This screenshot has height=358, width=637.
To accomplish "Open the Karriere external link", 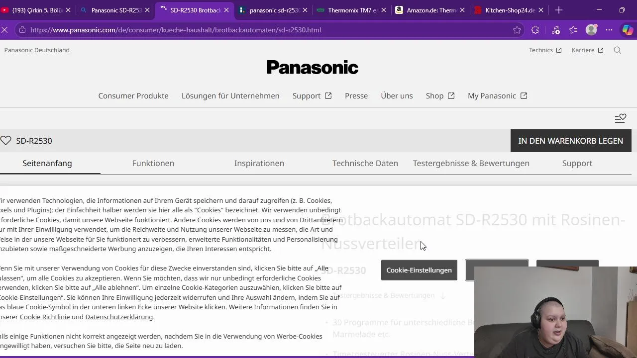I will pos(587,50).
